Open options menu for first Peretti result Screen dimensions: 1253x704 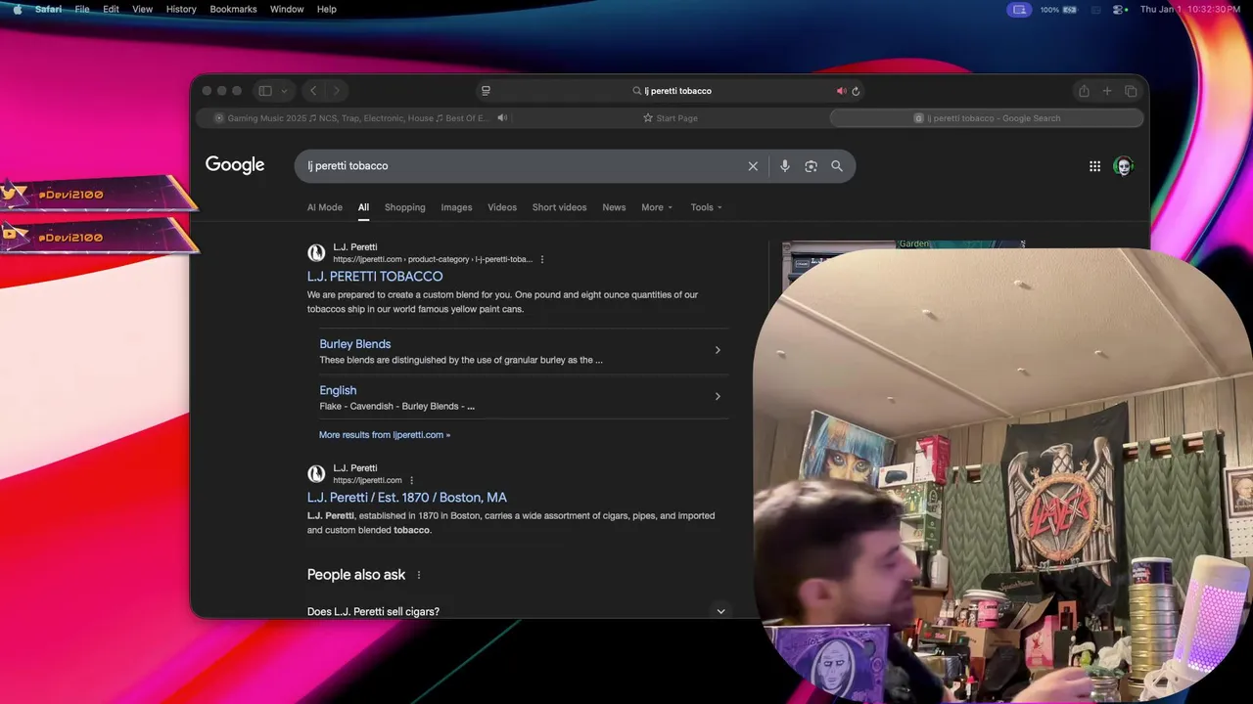(x=542, y=259)
